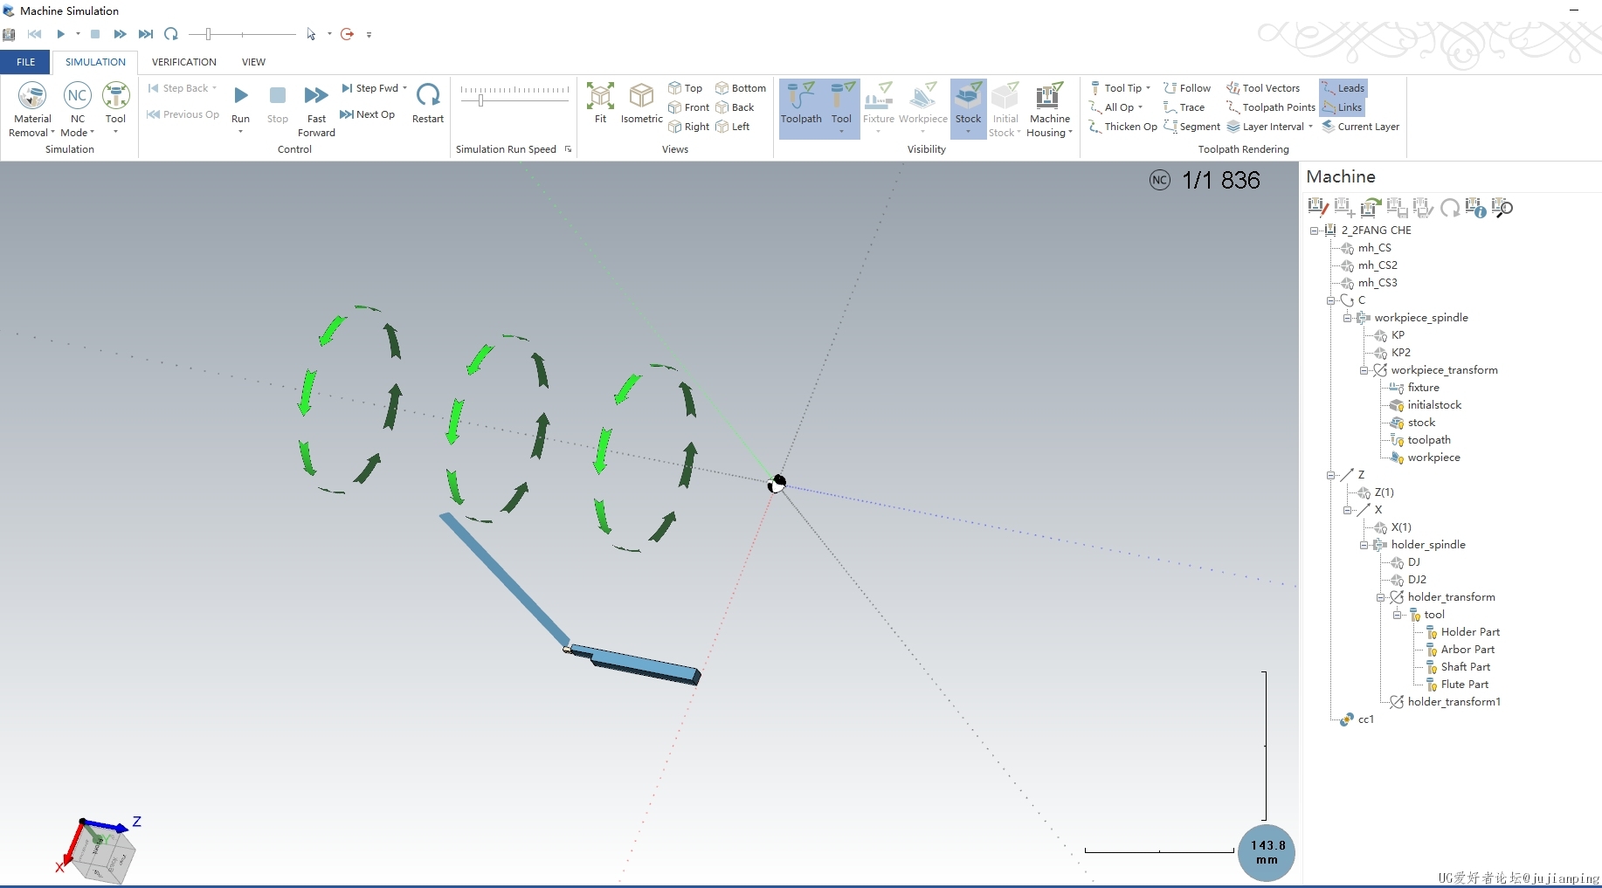
Task: Toggle Tool visibility
Action: [841, 107]
